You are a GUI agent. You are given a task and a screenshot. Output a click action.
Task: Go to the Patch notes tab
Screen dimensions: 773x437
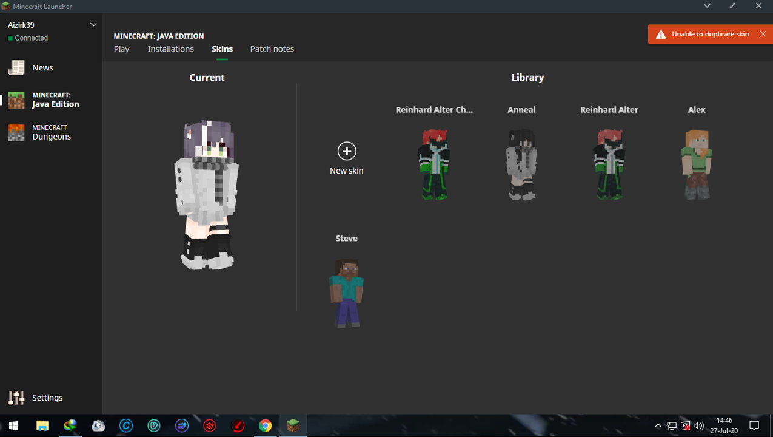pos(272,49)
